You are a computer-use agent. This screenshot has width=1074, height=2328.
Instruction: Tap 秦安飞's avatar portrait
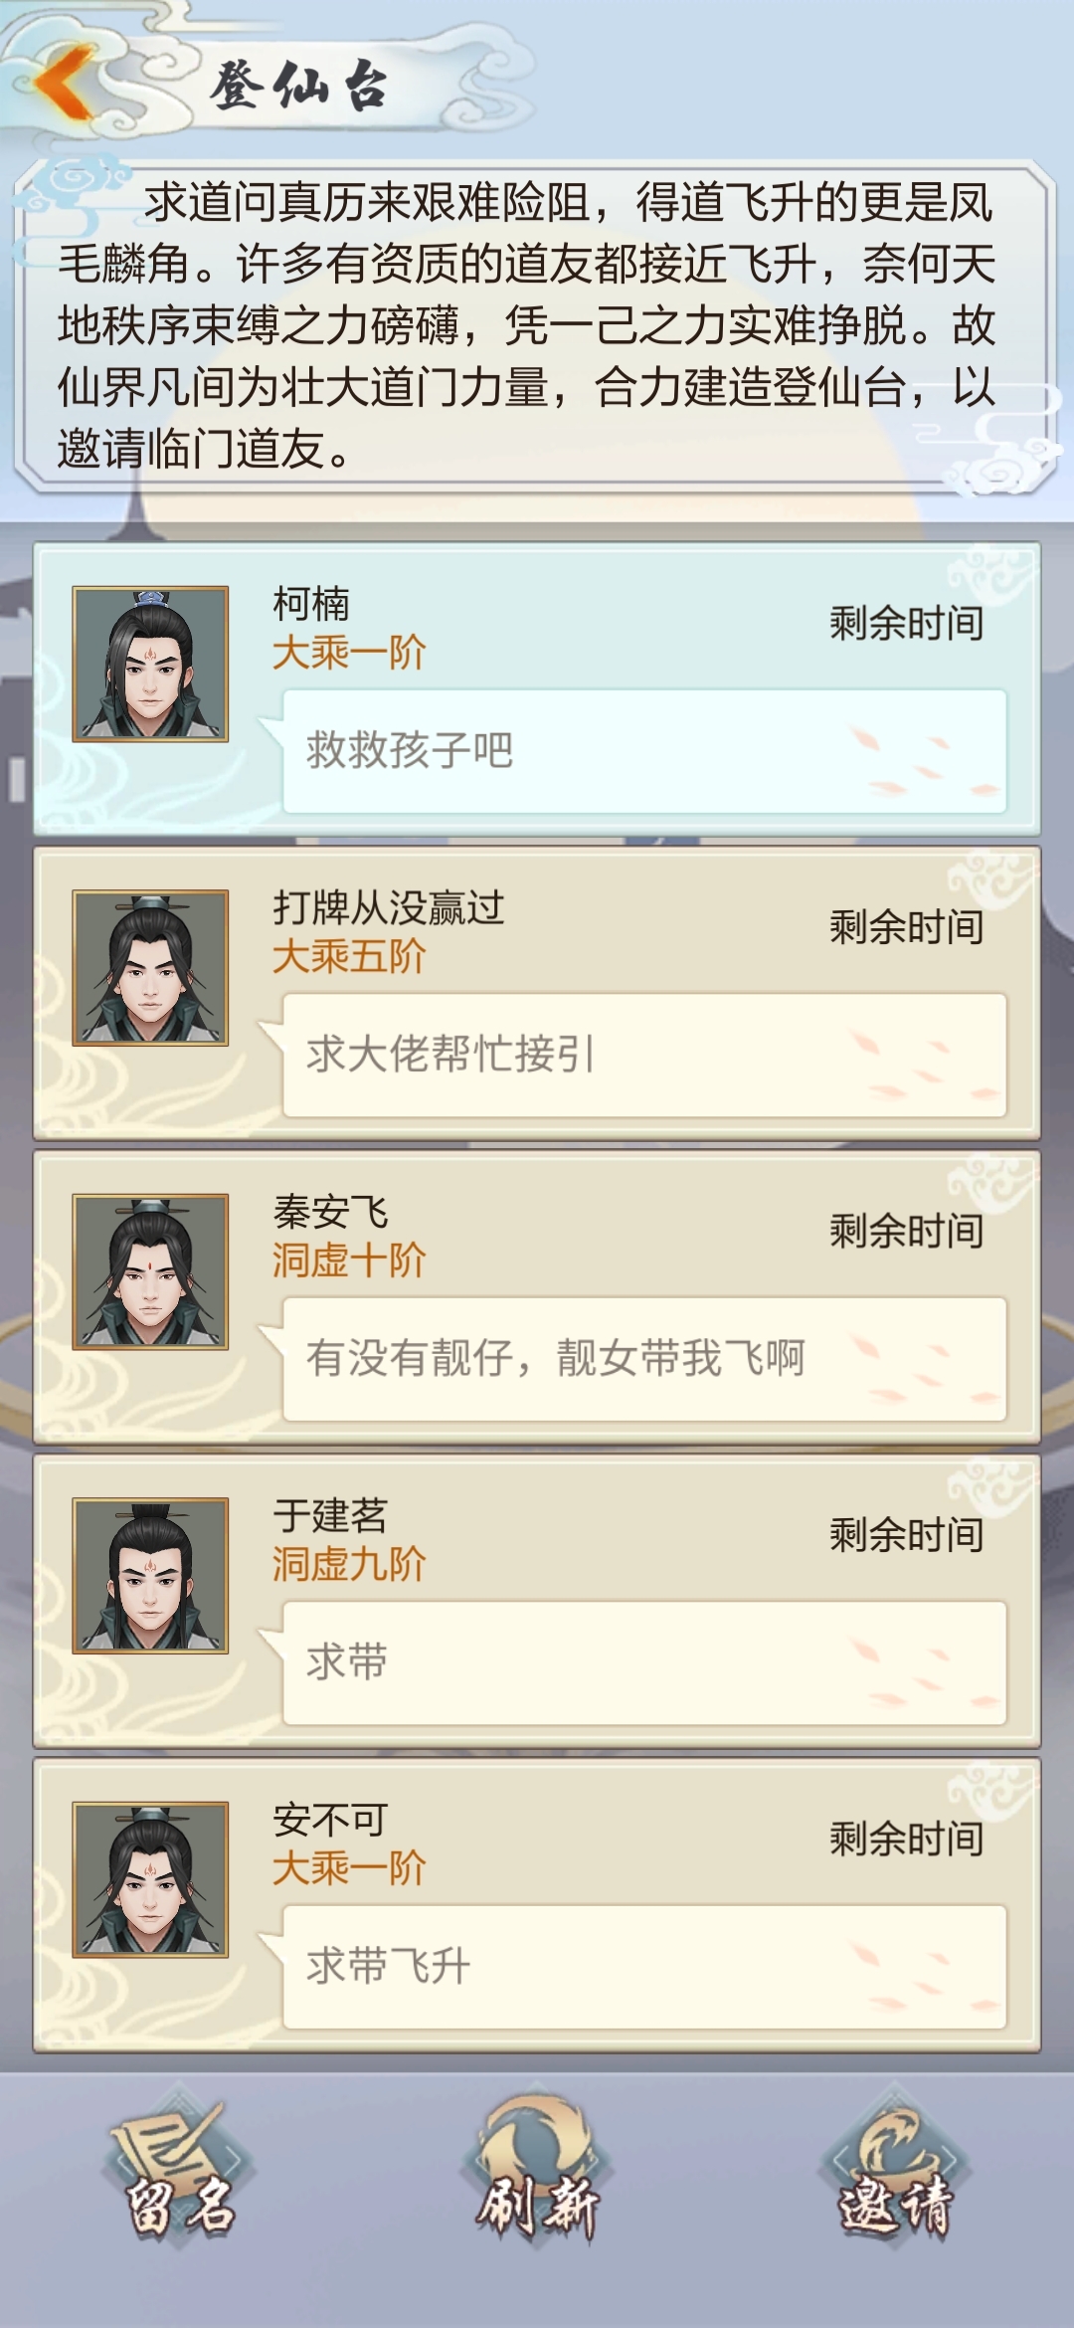(150, 1271)
